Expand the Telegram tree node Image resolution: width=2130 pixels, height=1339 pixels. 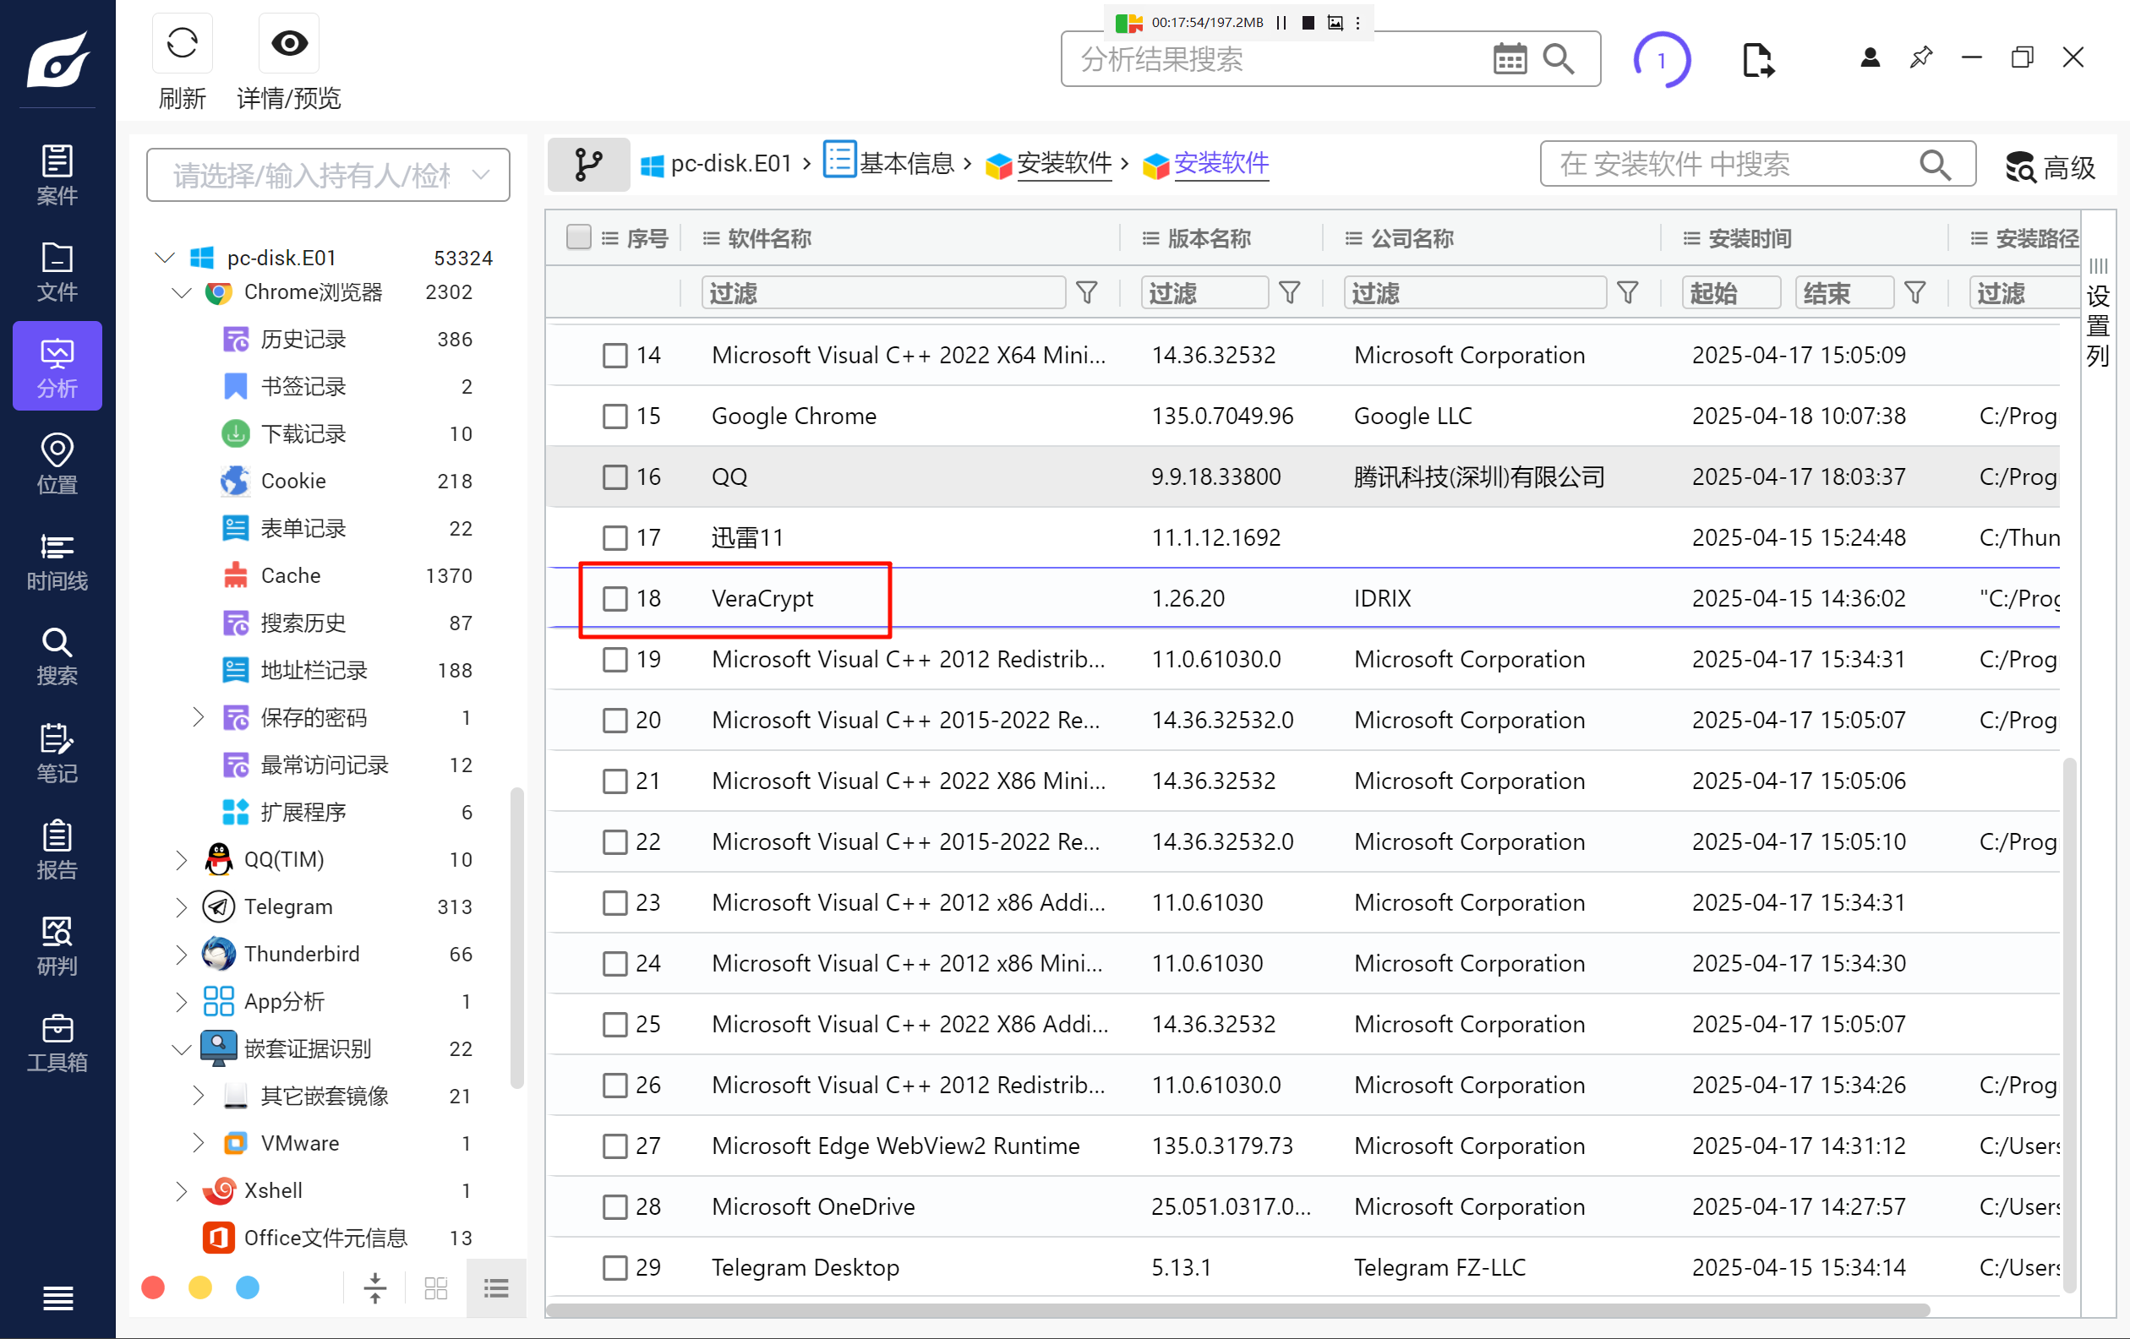182,906
